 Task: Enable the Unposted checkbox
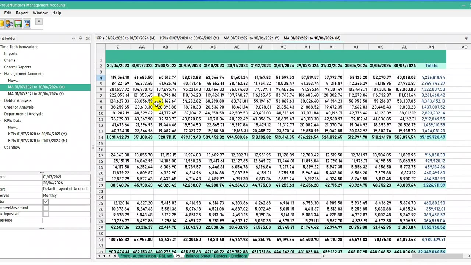click(46, 214)
